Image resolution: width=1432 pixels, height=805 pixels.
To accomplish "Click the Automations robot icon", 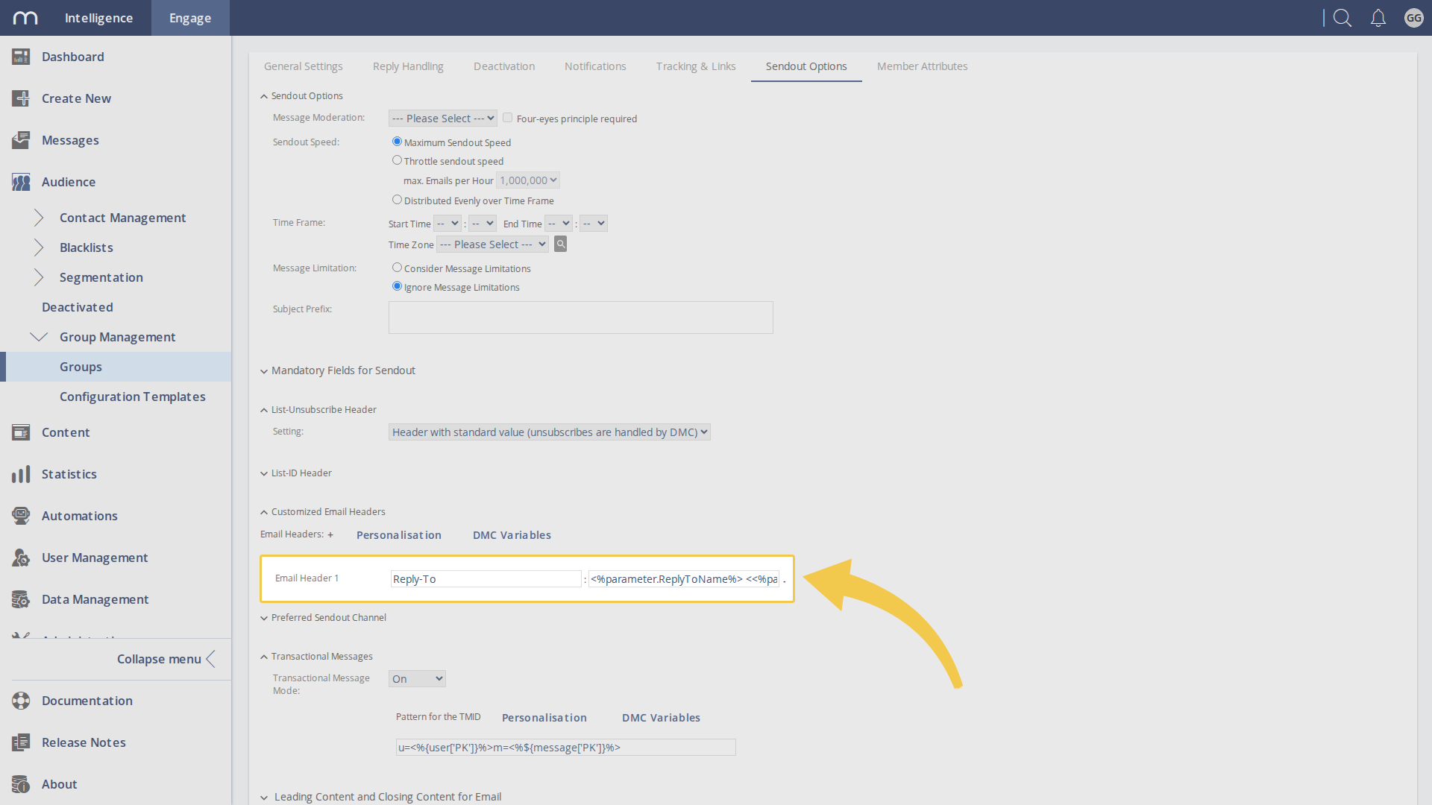I will [21, 516].
